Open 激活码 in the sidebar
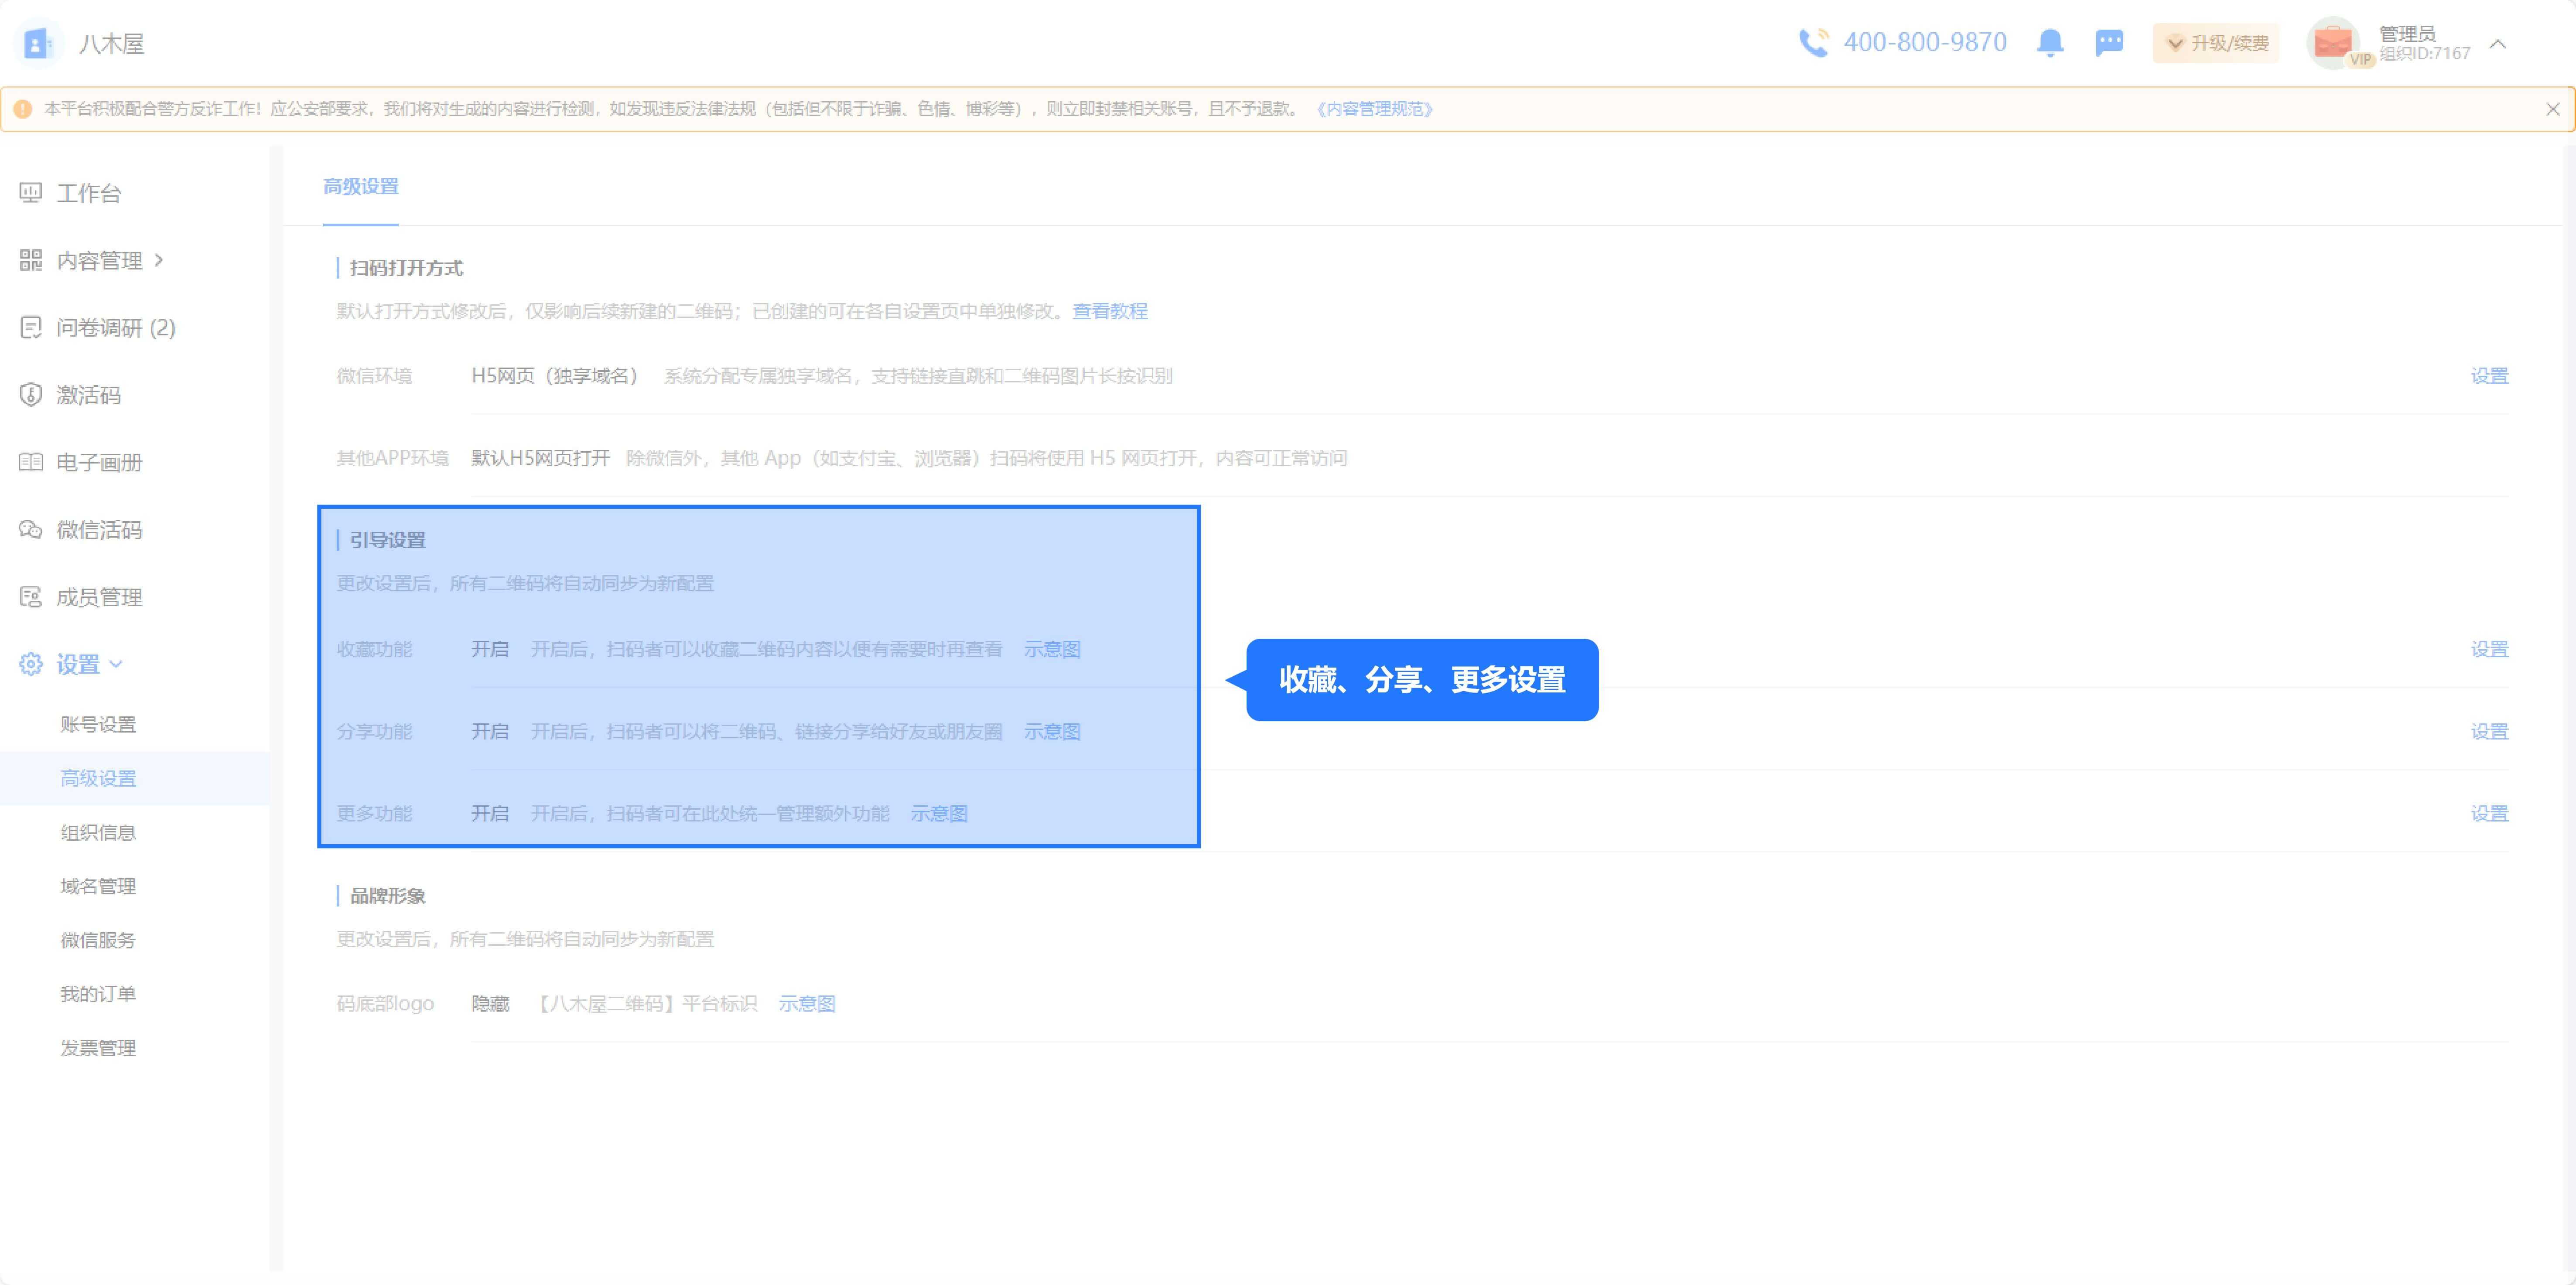Image resolution: width=2576 pixels, height=1285 pixels. click(88, 395)
